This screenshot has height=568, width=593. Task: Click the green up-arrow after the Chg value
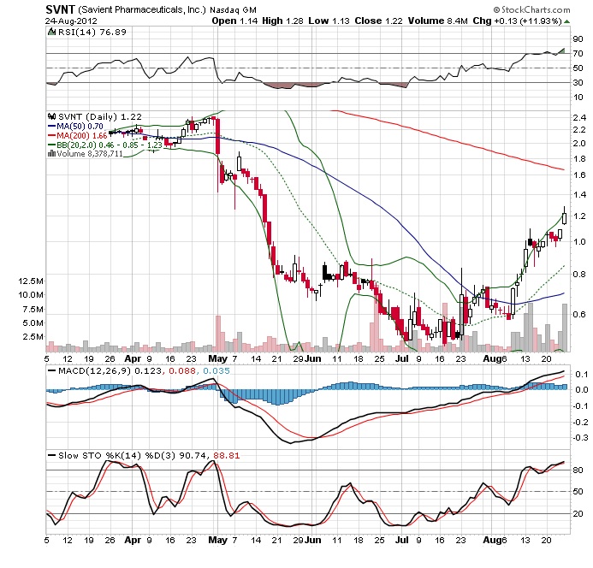click(x=566, y=21)
